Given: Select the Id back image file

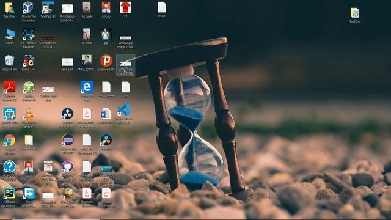Looking at the screenshot, I should click(x=87, y=10).
